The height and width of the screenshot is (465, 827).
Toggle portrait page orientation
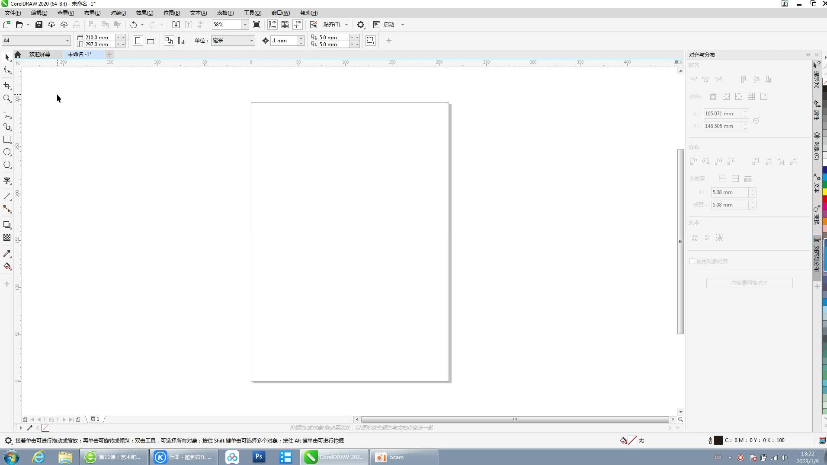pyautogui.click(x=137, y=41)
